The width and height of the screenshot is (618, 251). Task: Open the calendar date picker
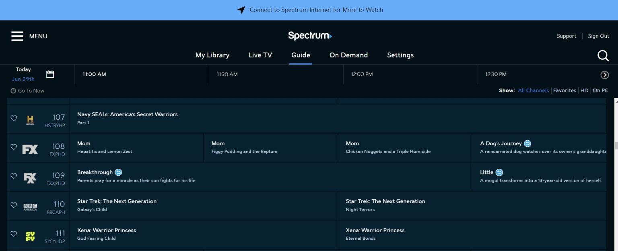50,74
